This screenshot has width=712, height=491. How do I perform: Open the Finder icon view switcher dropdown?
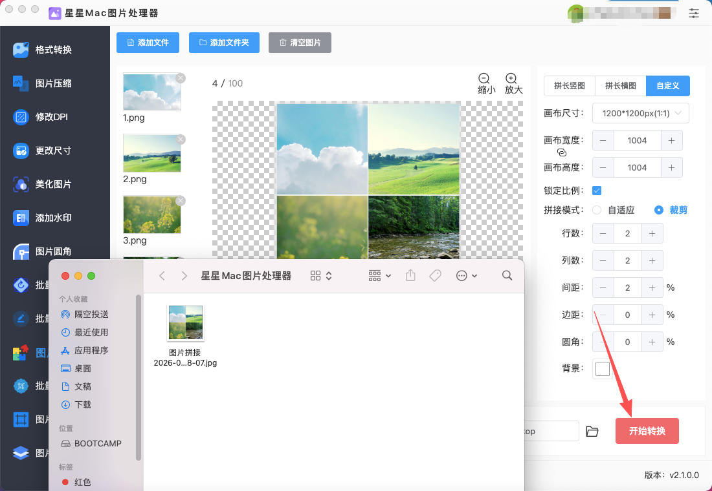(x=321, y=276)
